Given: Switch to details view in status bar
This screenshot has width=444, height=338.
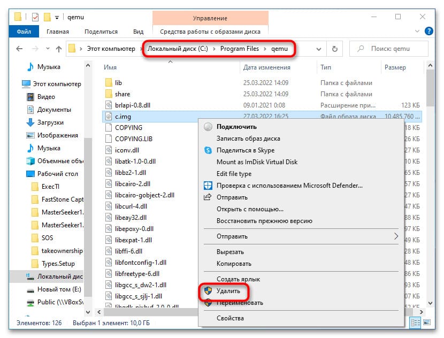Looking at the screenshot, I should coord(415,322).
